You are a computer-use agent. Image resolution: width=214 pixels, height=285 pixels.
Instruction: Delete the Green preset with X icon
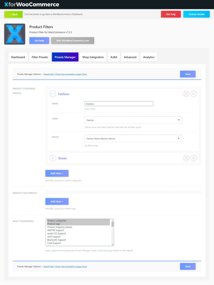click(x=194, y=158)
